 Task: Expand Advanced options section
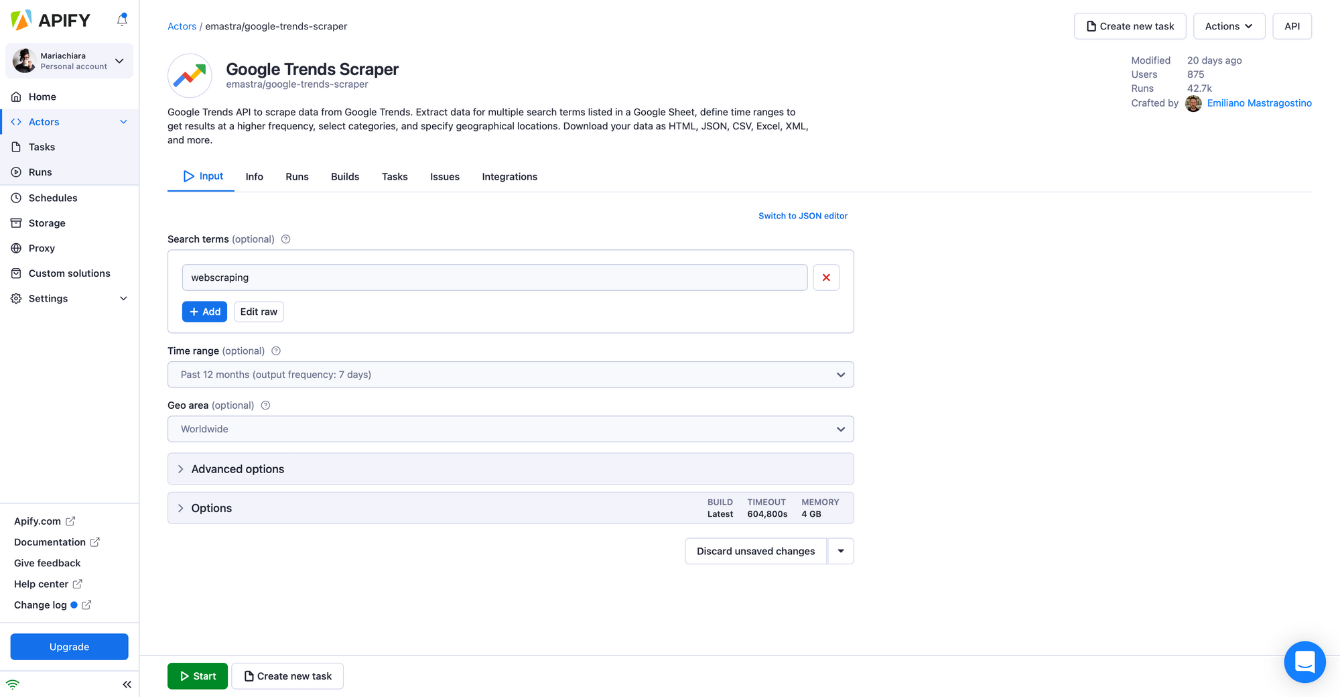click(511, 469)
